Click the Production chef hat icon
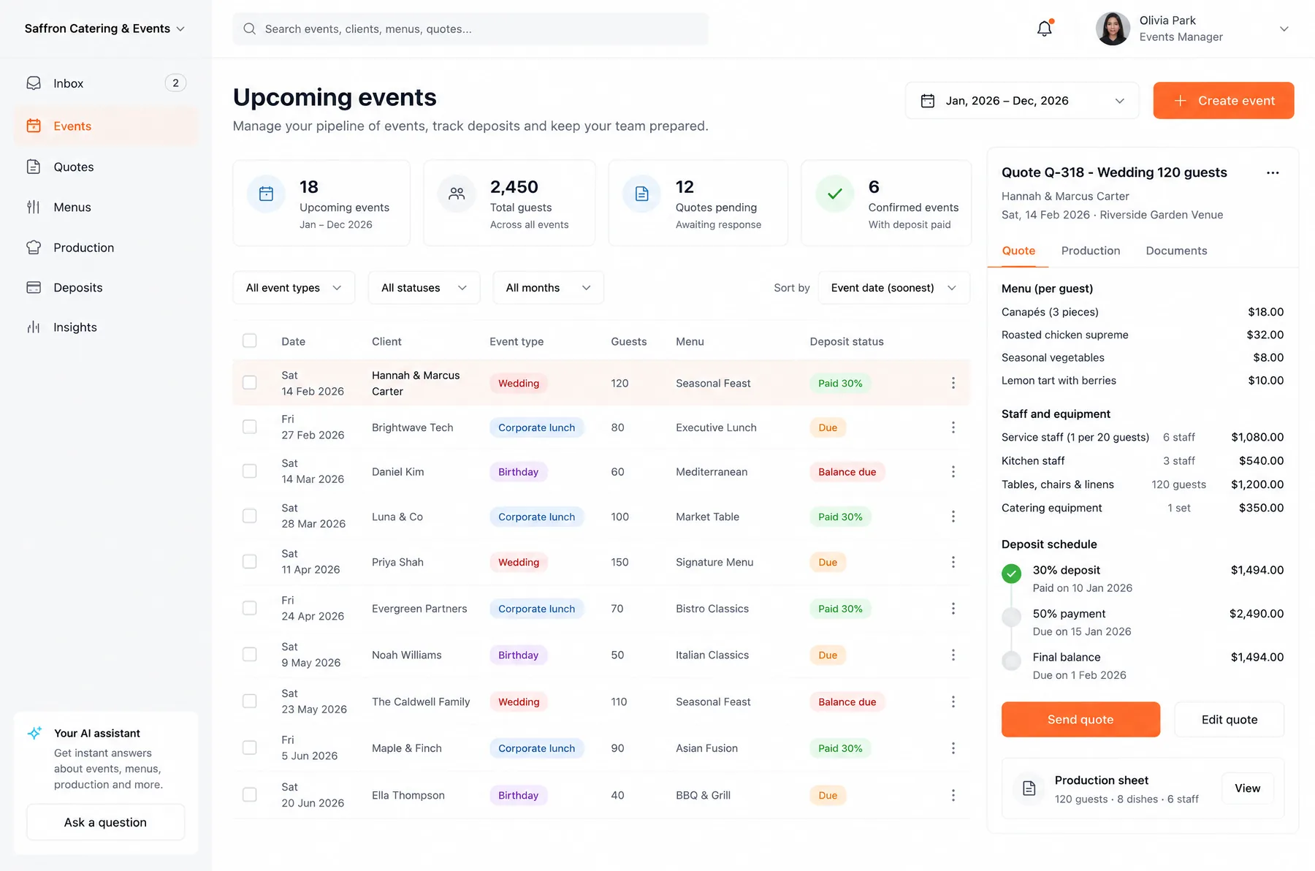1315x871 pixels. 34,248
